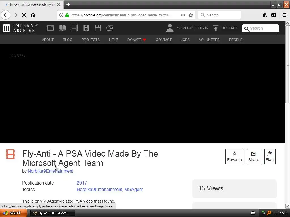Open the PEOPLE menu item
290x217 pixels.
pos(236,40)
